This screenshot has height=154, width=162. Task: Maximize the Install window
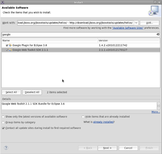[155, 2]
